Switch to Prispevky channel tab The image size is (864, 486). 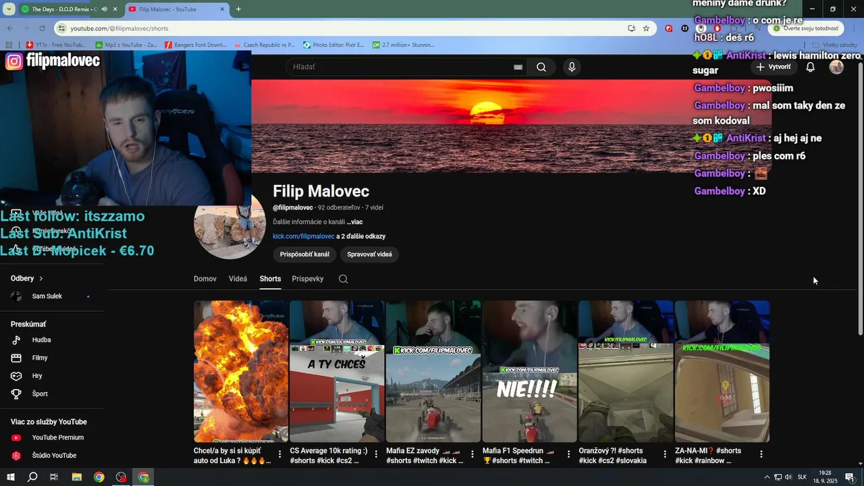coord(308,279)
